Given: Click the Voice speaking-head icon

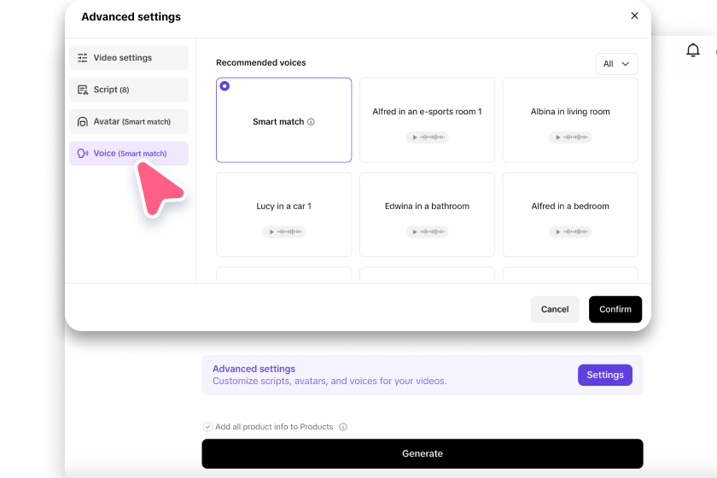Looking at the screenshot, I should point(82,154).
